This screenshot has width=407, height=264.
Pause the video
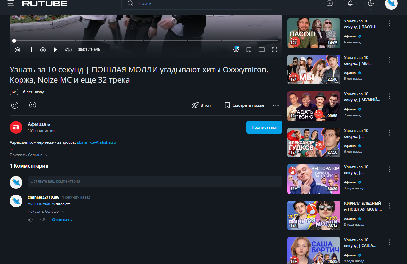[x=30, y=50]
